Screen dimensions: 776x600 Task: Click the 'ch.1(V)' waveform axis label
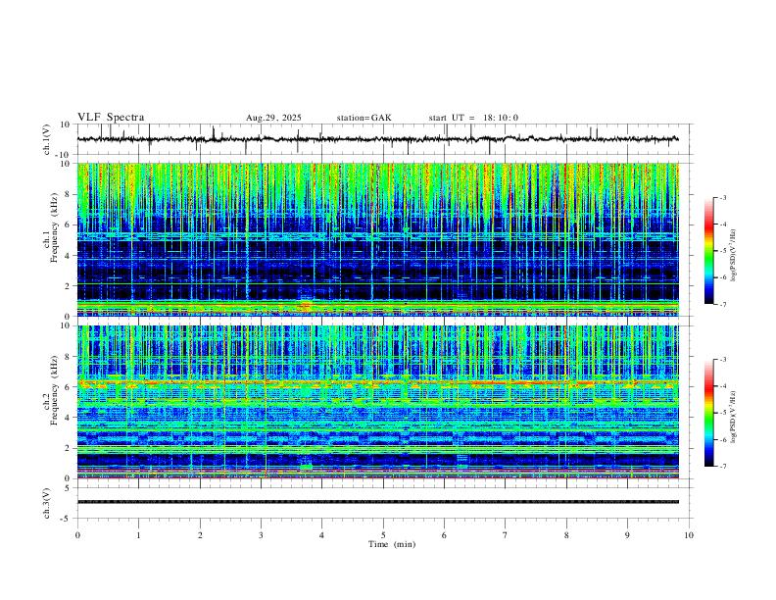47,139
